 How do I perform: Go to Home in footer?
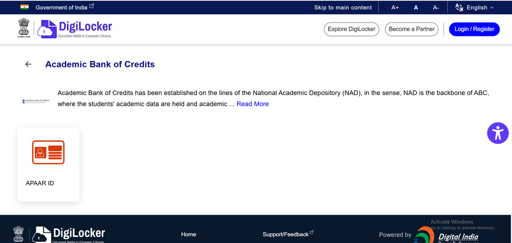coord(188,234)
